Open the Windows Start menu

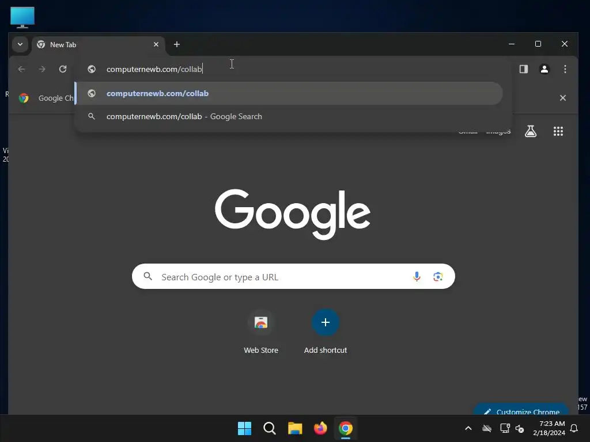tap(244, 428)
